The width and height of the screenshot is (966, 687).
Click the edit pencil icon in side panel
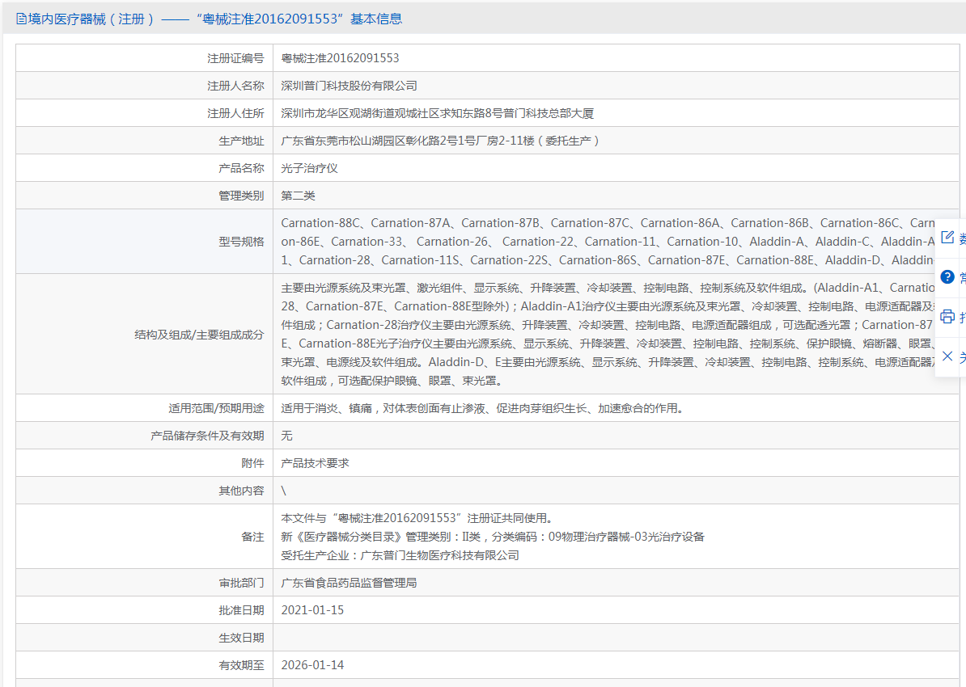[x=947, y=238]
